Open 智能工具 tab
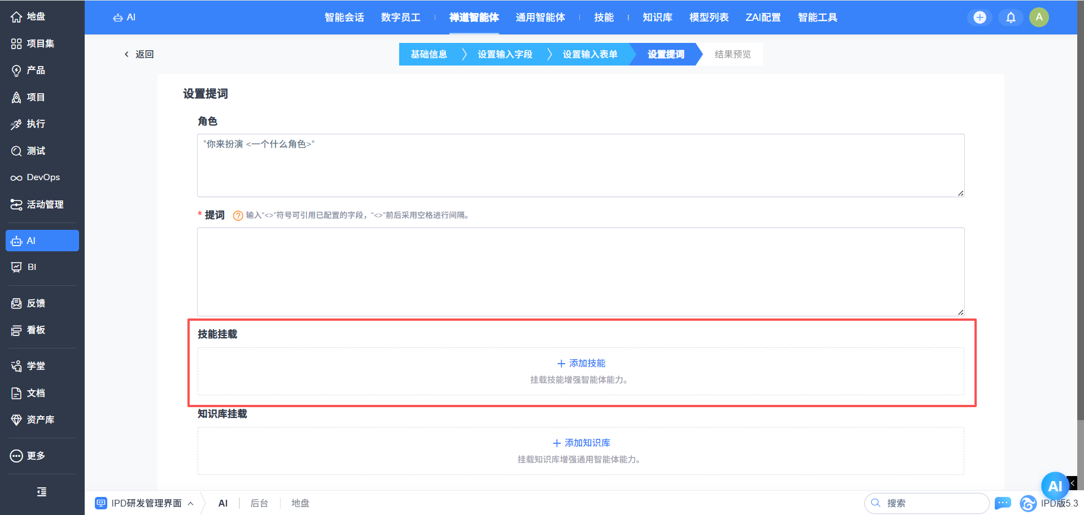Viewport: 1084px width, 515px height. (x=818, y=18)
